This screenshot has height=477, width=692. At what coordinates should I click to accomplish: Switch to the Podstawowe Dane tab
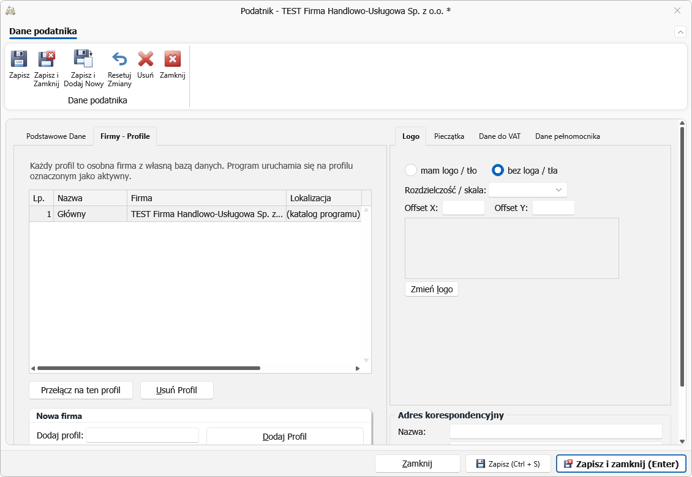(56, 136)
